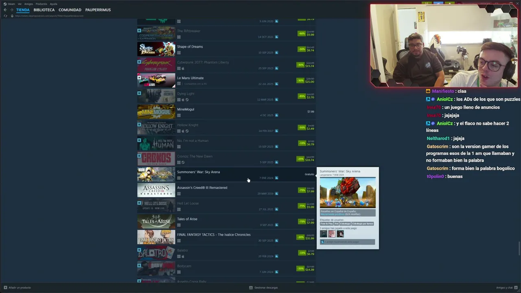Click the Assassin's Creed III Remastered thumbnail

tap(156, 190)
